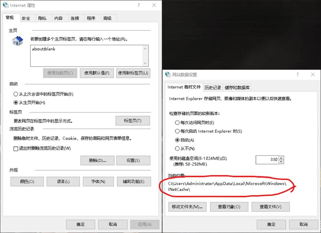Open the 缓存和数据库 tab
321x233 pixels.
click(237, 87)
